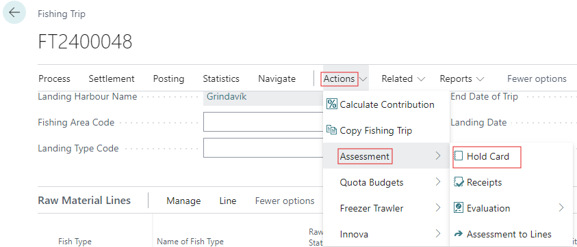Click the Hold Card icon
577x247 pixels.
tap(458, 156)
